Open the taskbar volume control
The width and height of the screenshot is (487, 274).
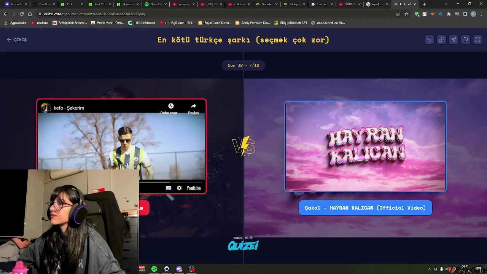(447, 269)
